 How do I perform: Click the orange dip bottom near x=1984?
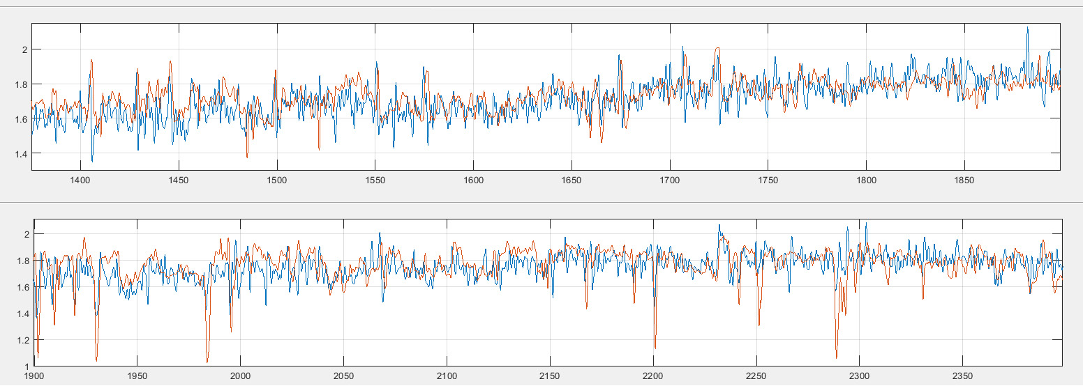click(x=207, y=362)
